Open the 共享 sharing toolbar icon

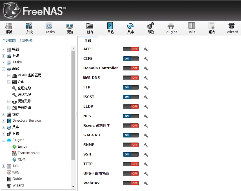point(130,28)
